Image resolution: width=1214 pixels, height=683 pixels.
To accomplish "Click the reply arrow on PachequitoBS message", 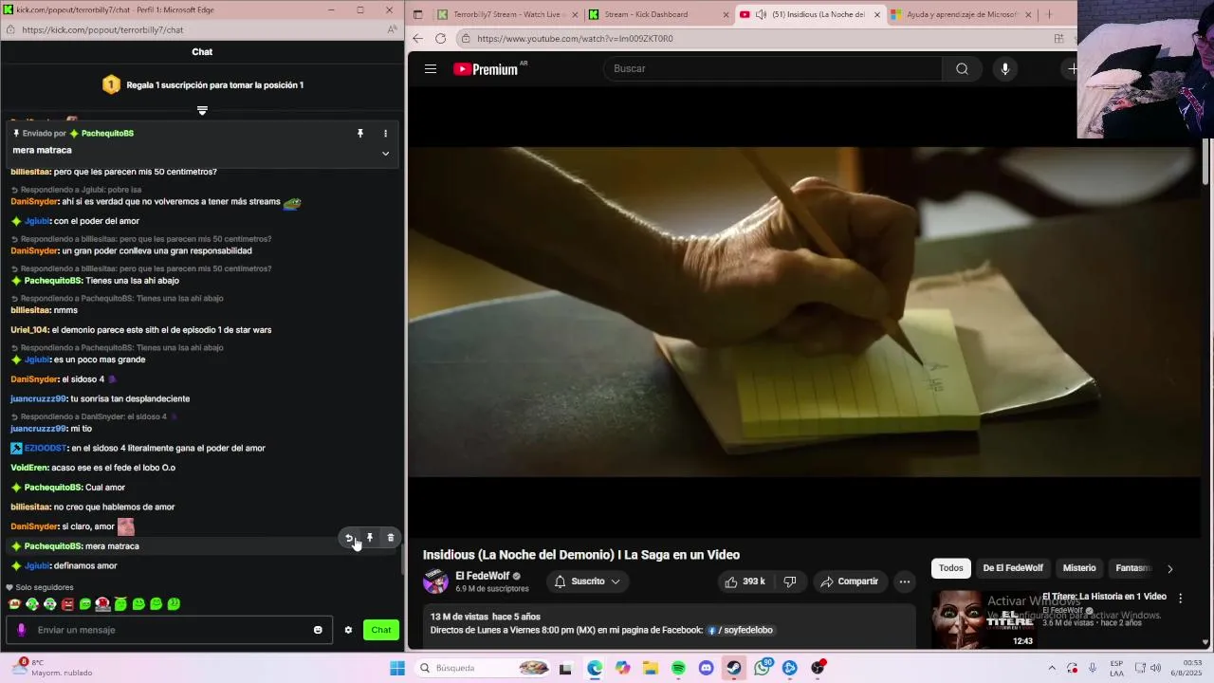I will [x=349, y=538].
